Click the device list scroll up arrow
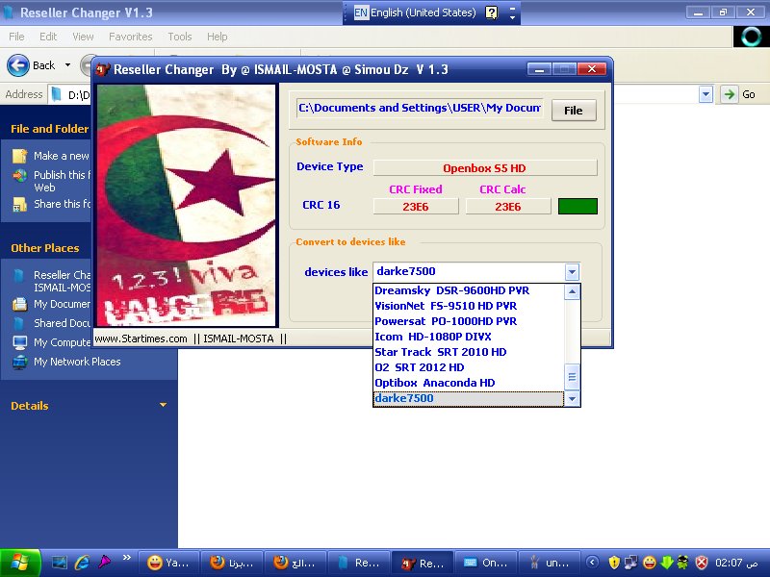The height and width of the screenshot is (577, 770). 572,292
